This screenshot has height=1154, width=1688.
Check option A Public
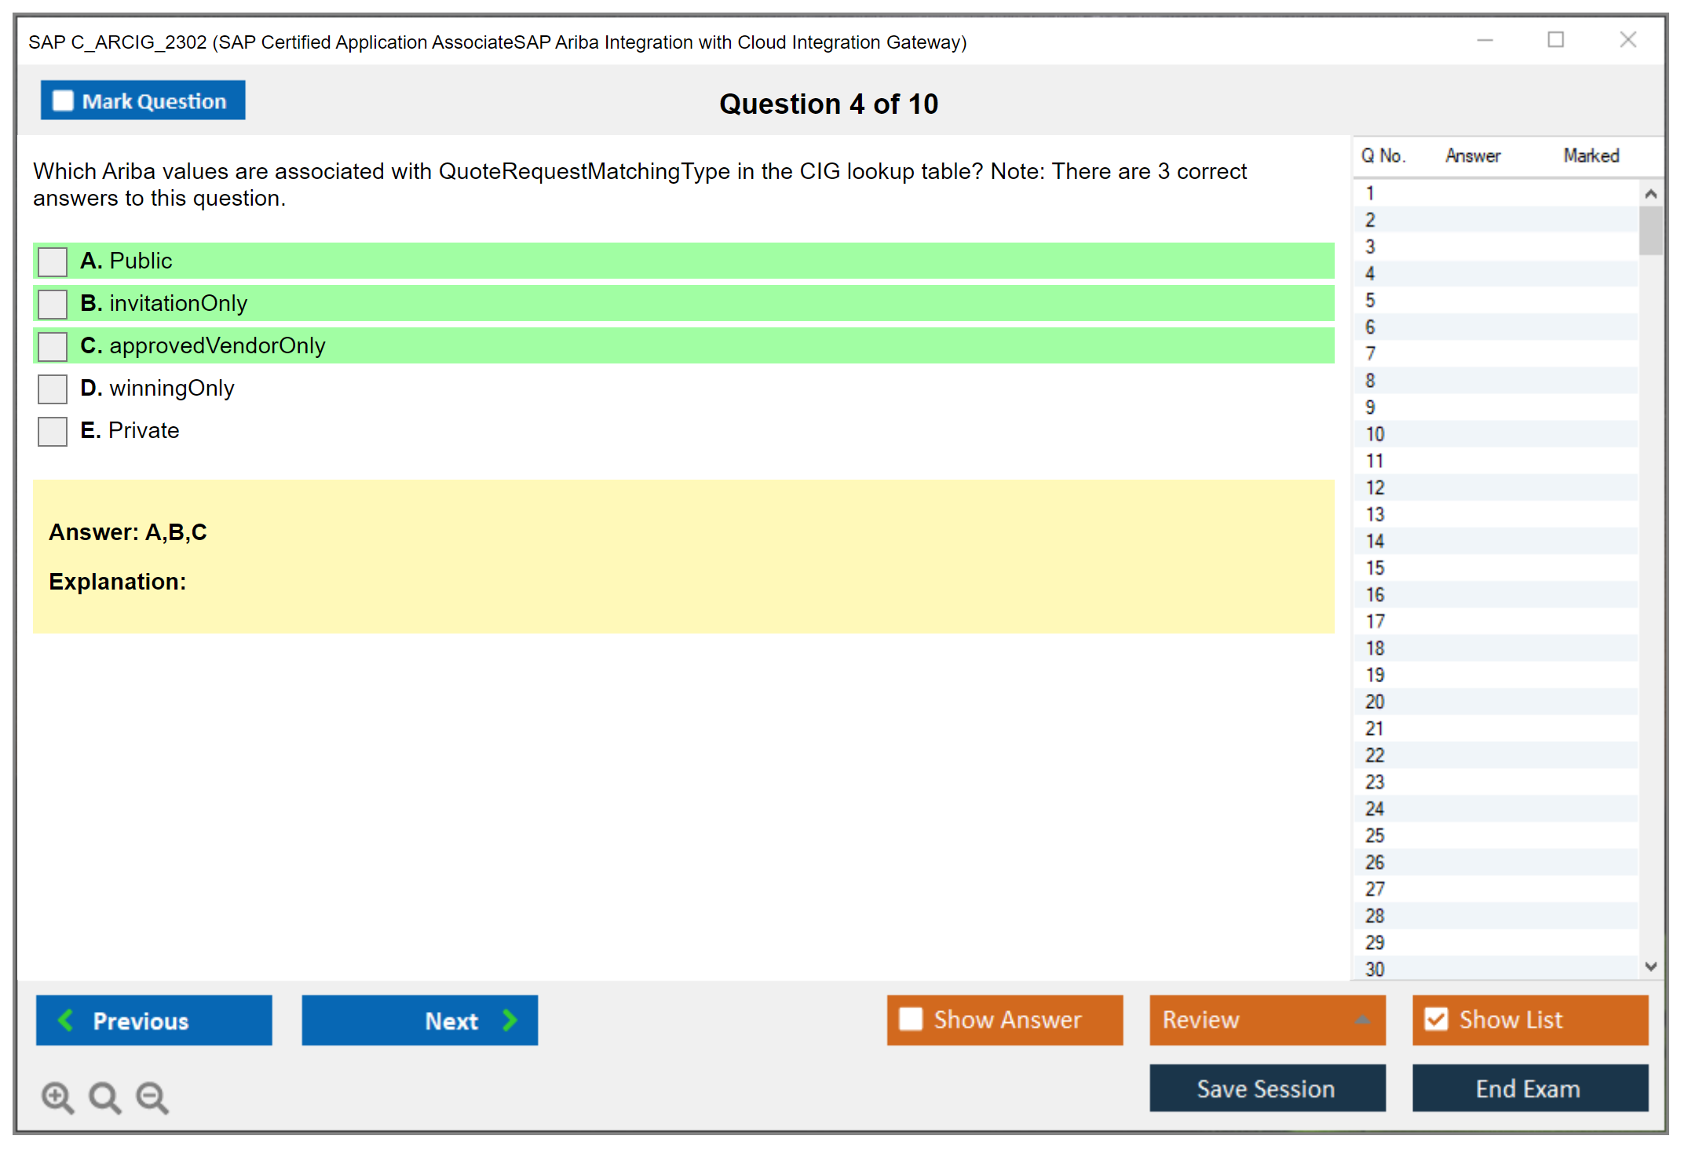[53, 261]
